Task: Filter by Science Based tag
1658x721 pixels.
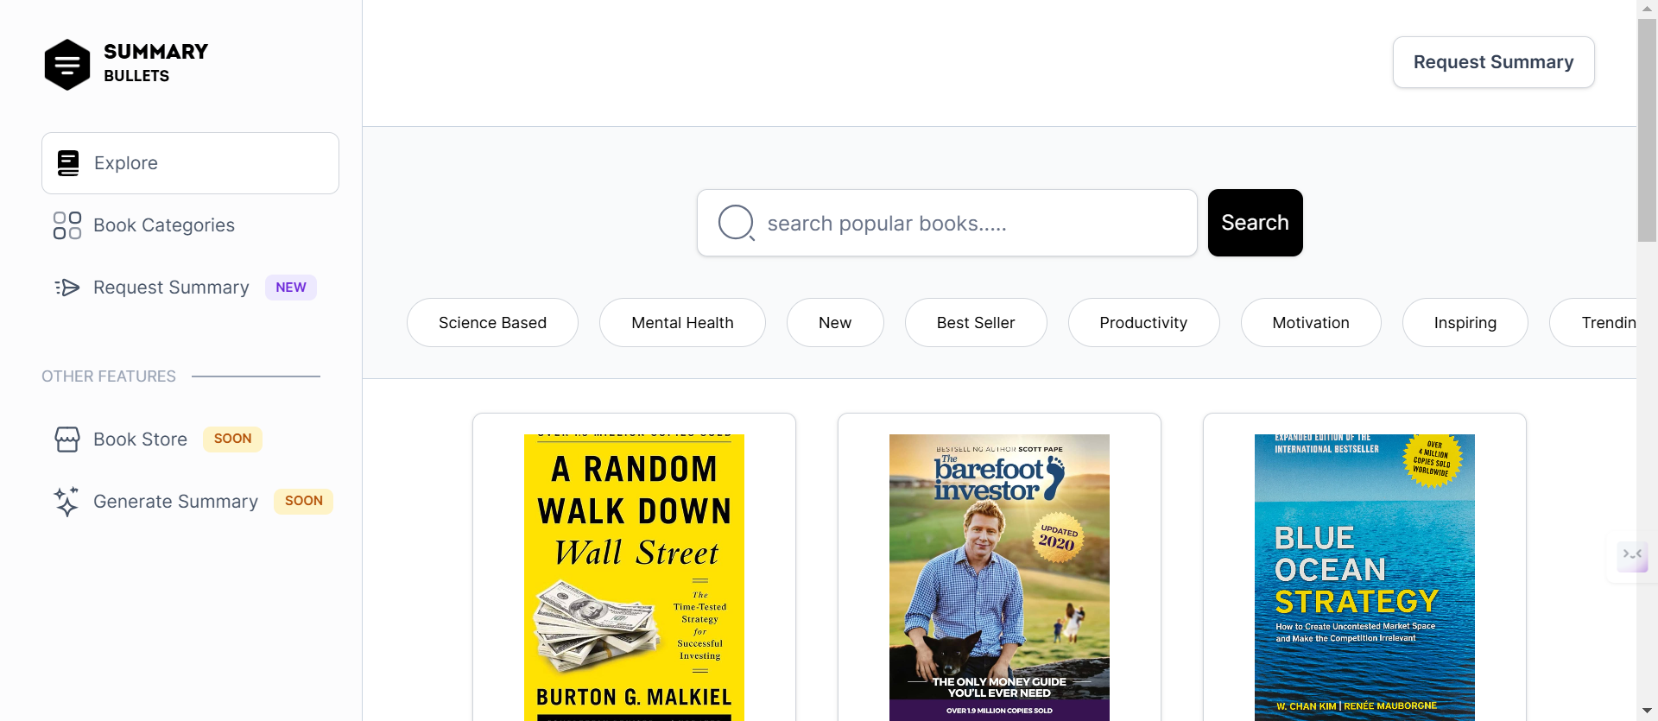Action: (492, 323)
